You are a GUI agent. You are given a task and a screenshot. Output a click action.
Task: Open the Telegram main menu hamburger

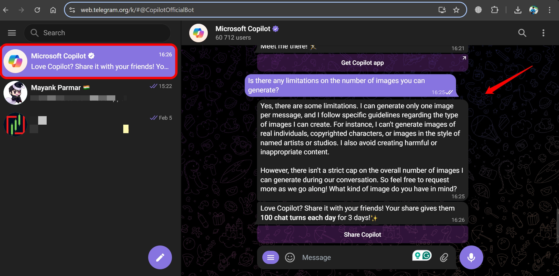pos(12,33)
